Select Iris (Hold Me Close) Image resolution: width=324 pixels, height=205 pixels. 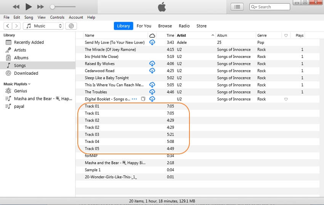(x=197, y=57)
